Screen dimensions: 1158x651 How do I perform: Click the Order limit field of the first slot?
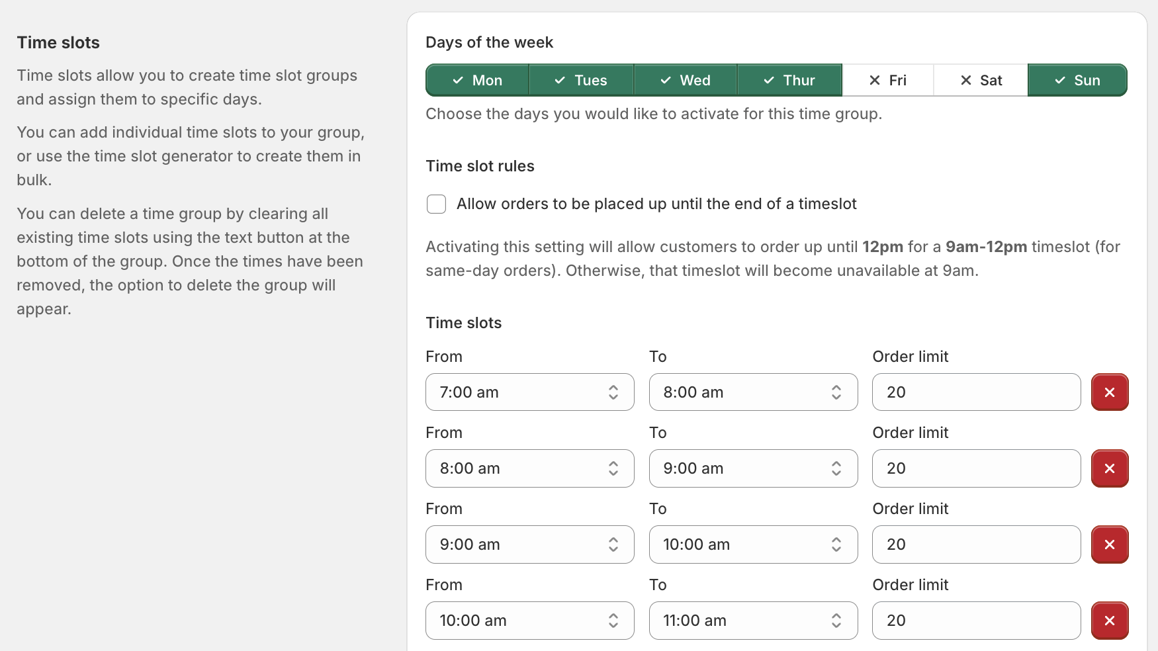coord(976,392)
